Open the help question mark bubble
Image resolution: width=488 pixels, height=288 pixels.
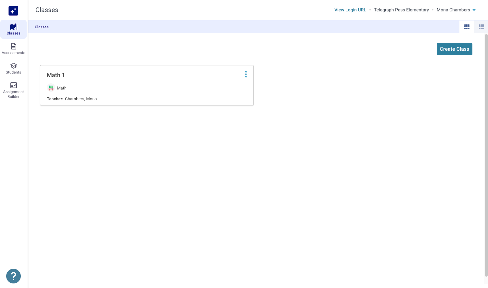coord(13,276)
